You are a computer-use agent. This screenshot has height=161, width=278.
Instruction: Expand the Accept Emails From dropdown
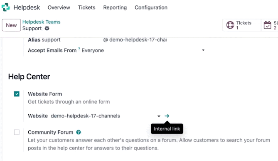pyautogui.click(x=203, y=50)
